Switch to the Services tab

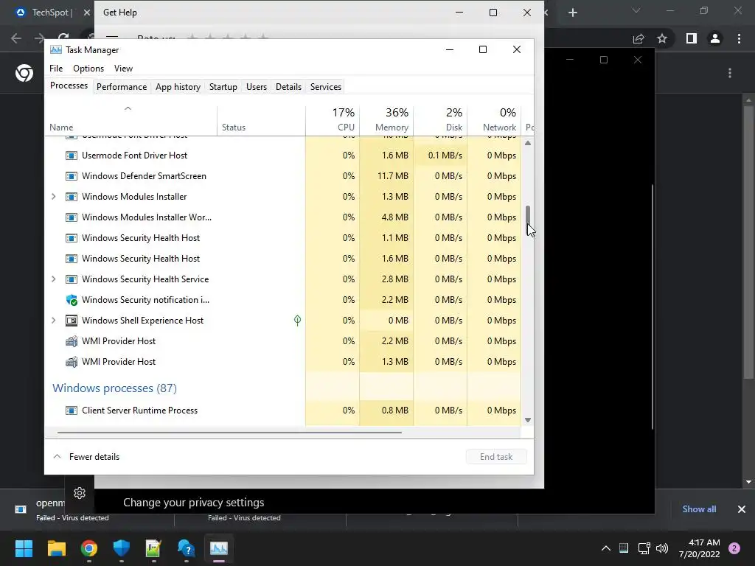325,87
